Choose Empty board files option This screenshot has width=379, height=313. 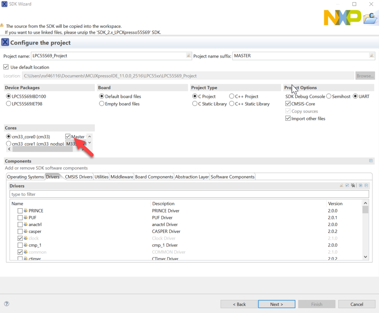click(102, 104)
